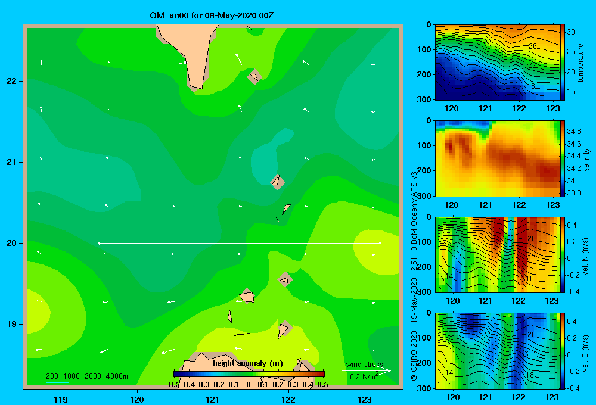The height and width of the screenshot is (405, 596).
Task: Click the 'salinity' axis label
Action: pos(586,160)
